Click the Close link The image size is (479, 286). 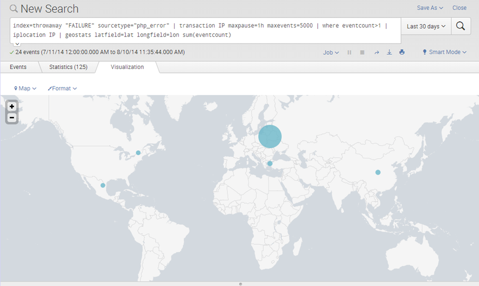[x=459, y=8]
